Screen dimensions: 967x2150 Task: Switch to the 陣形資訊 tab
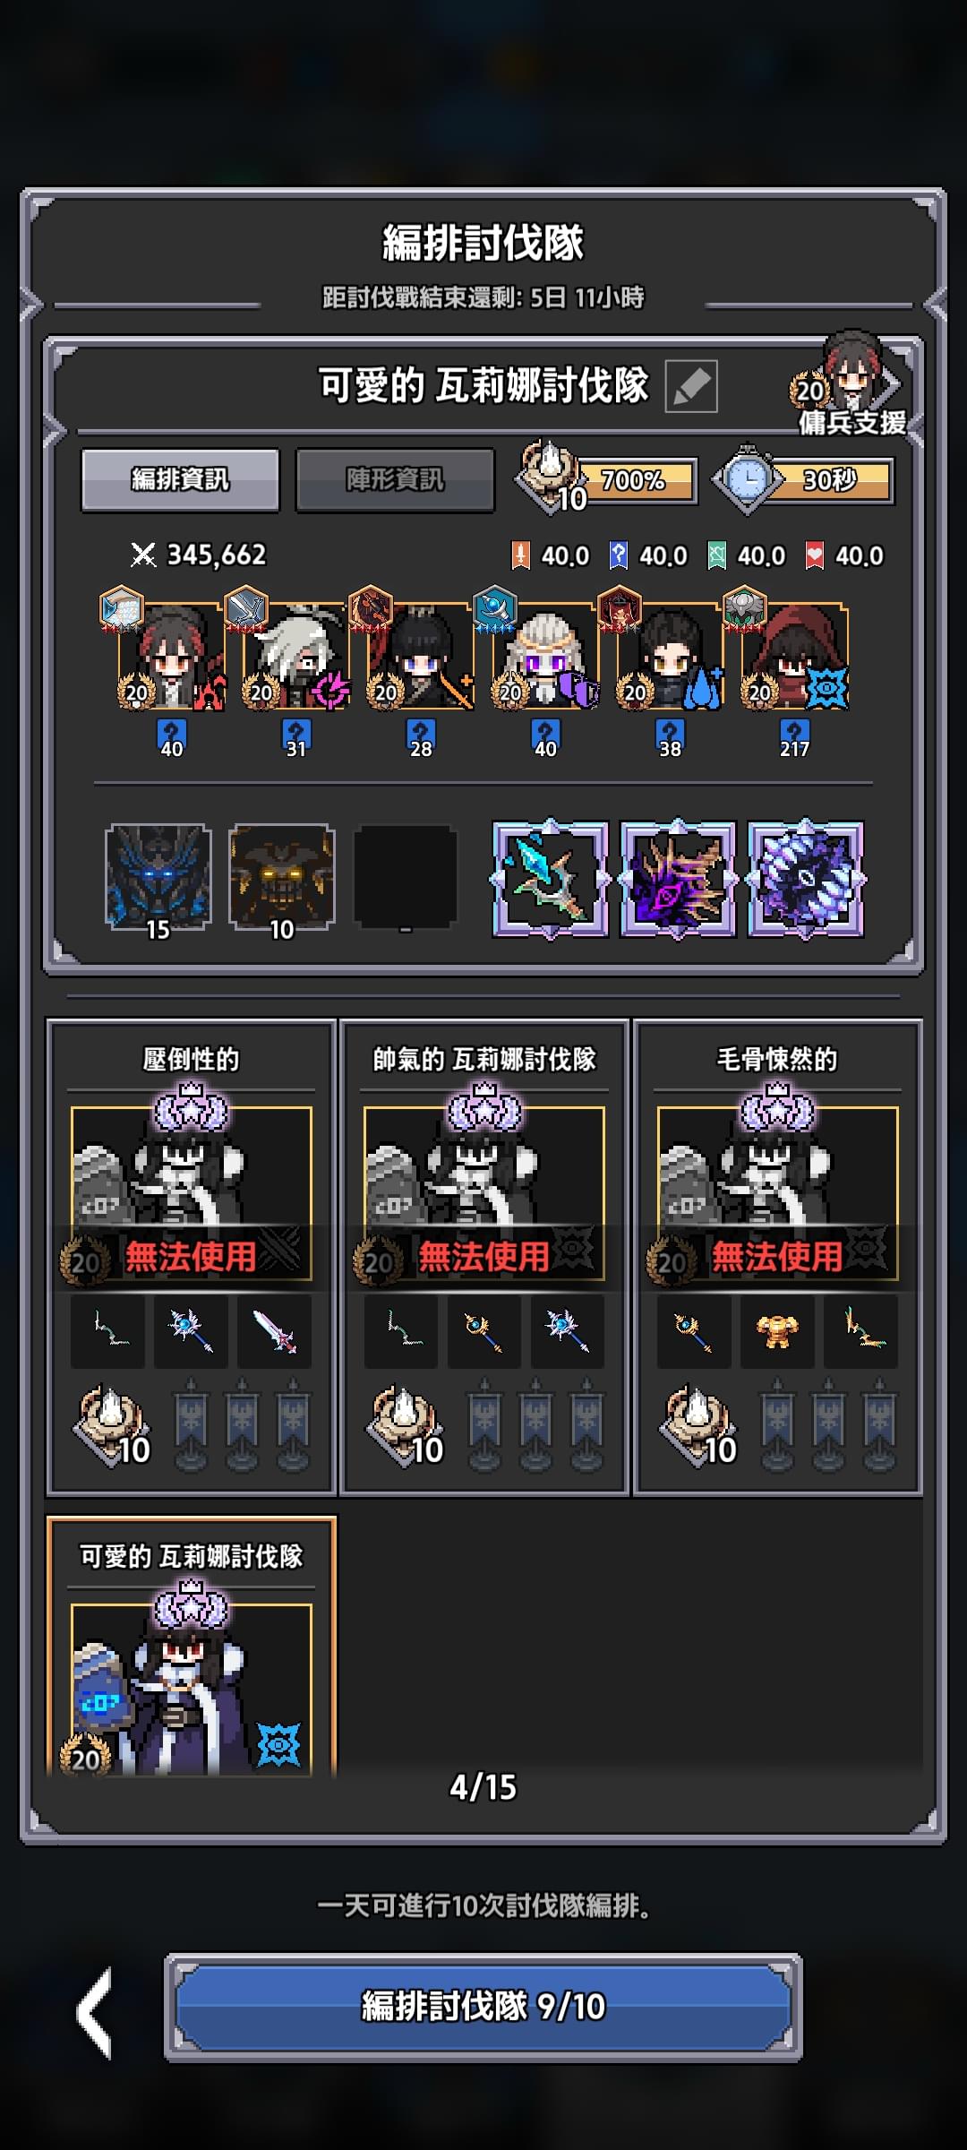click(395, 480)
